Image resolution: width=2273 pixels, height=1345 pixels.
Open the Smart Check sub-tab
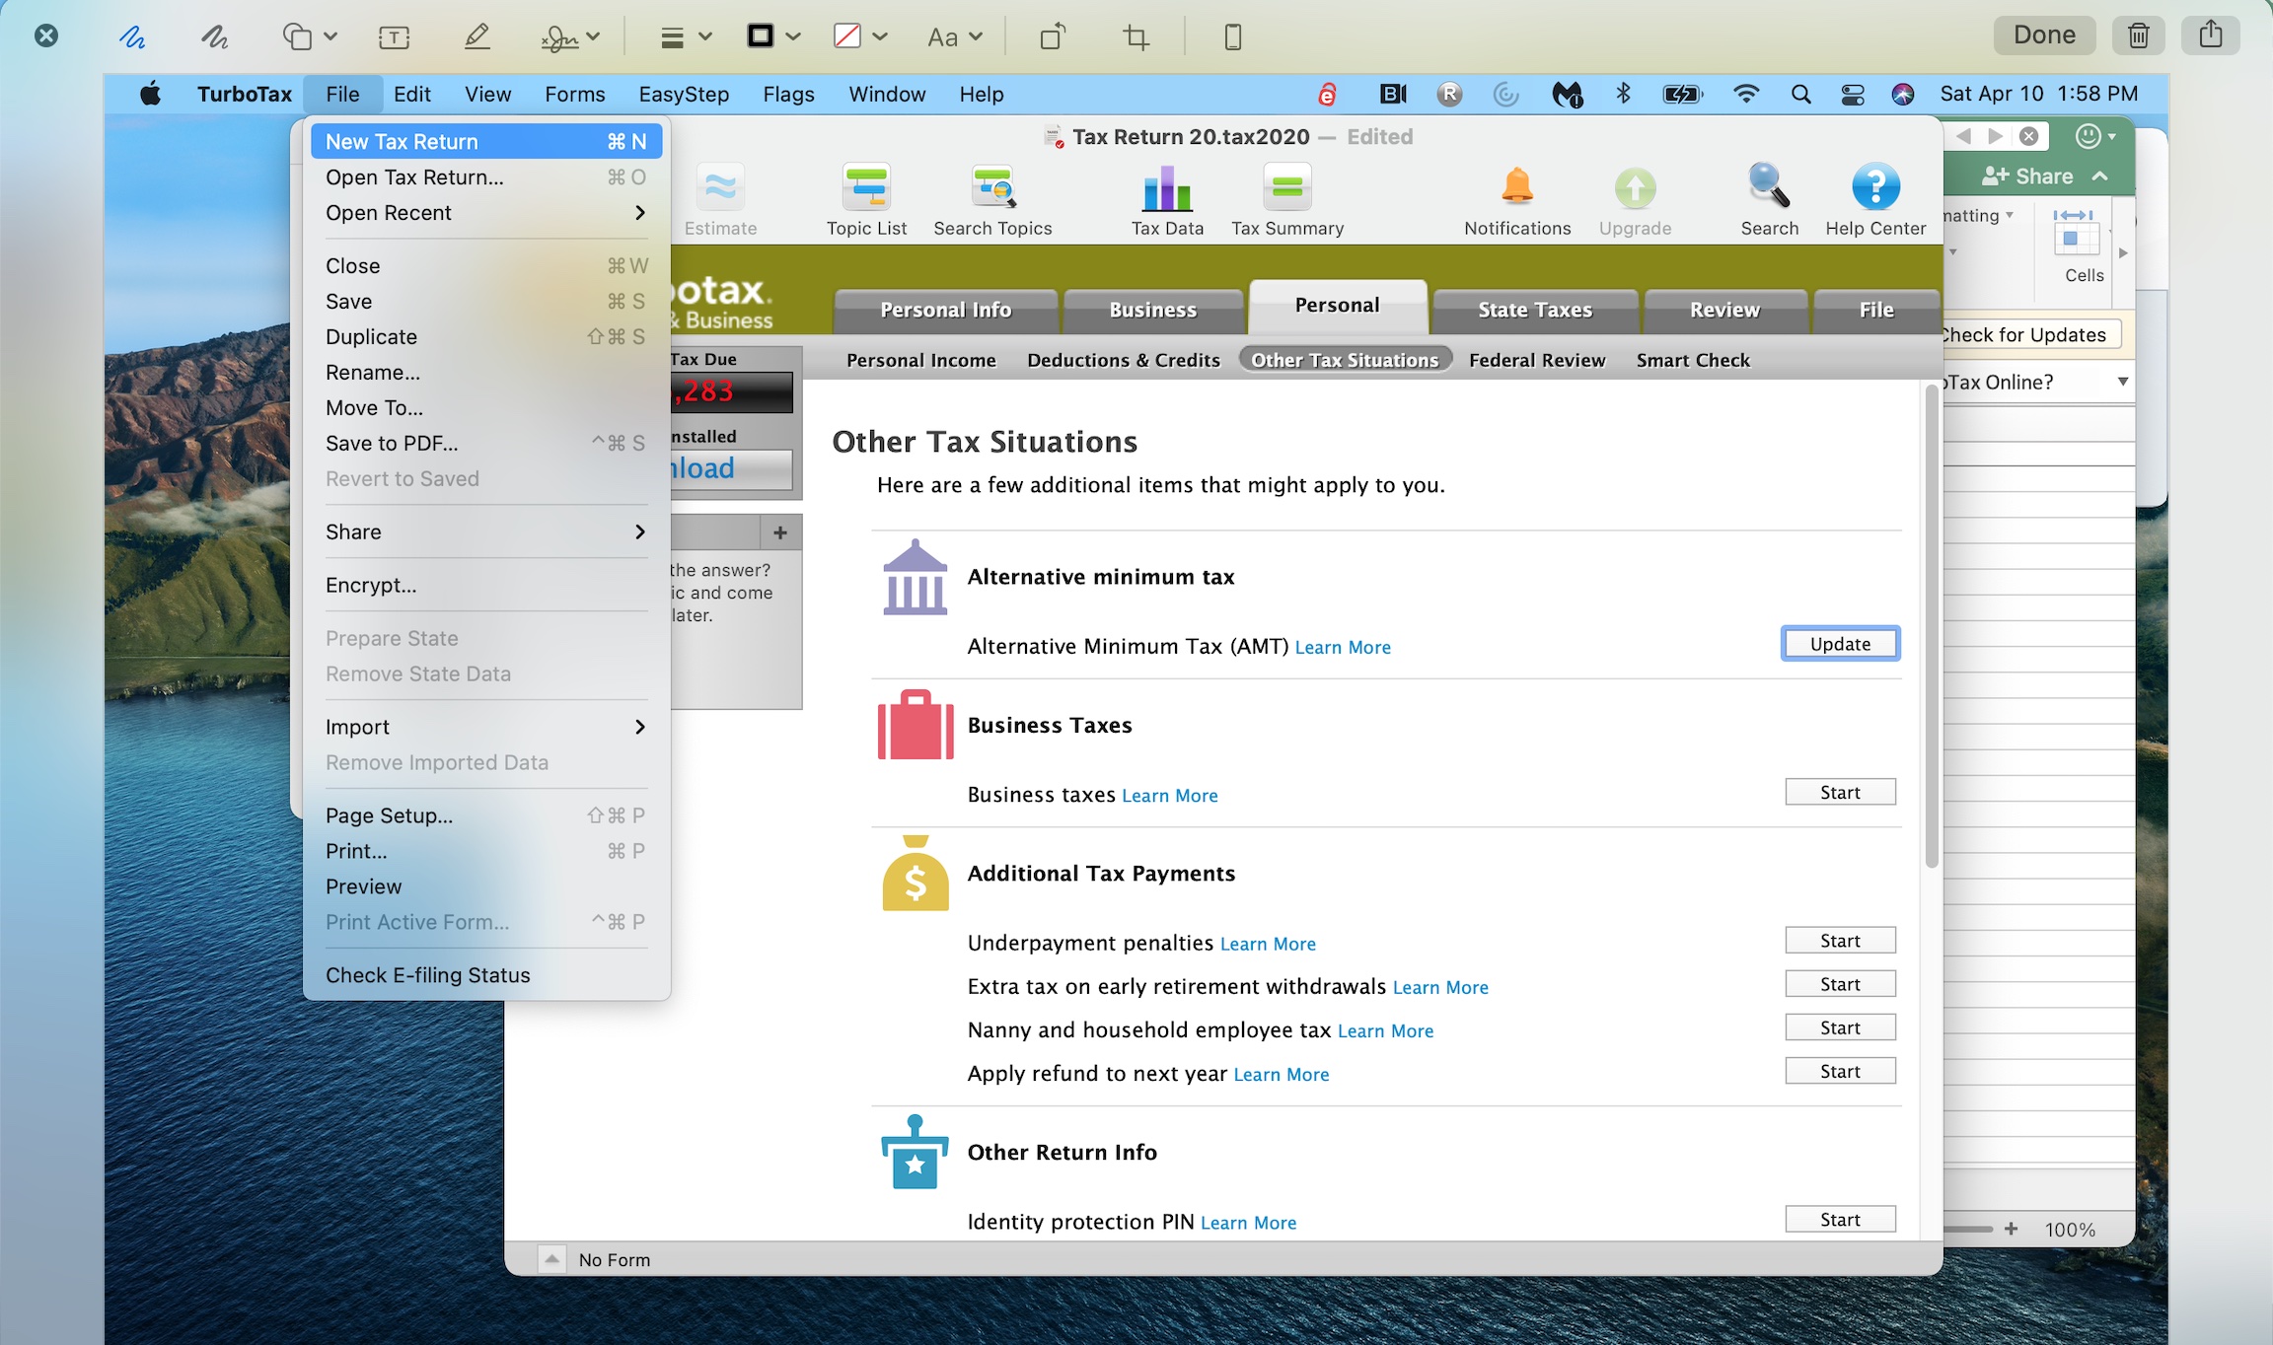click(x=1693, y=361)
